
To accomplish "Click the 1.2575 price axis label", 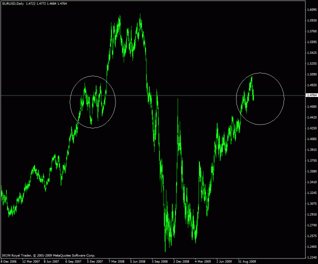I will click(x=312, y=236).
